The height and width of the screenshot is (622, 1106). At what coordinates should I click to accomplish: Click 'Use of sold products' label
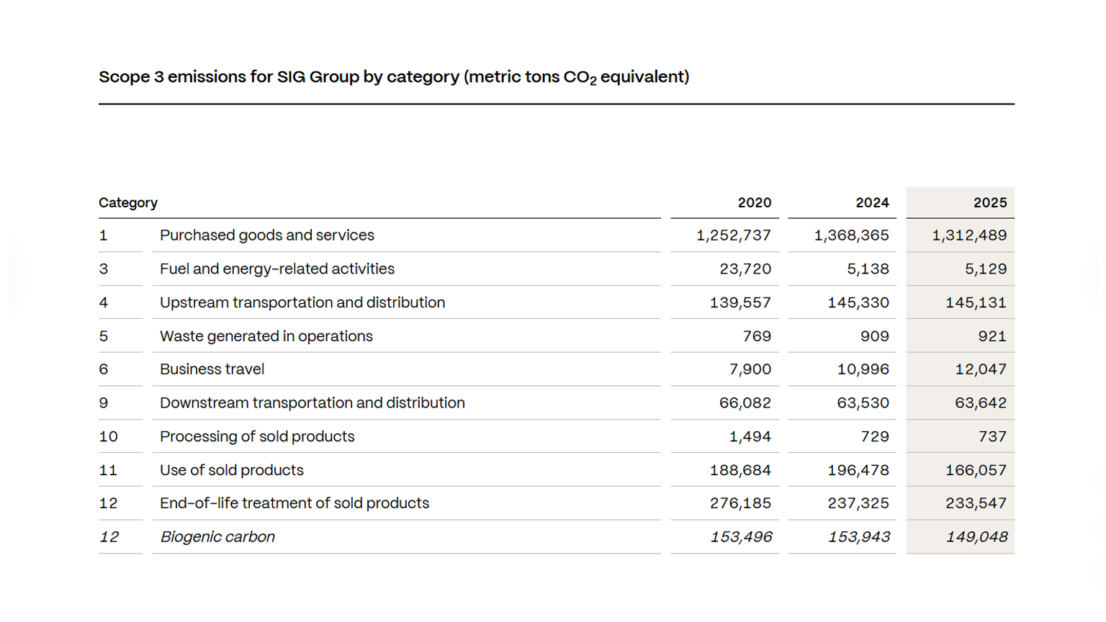tap(232, 470)
